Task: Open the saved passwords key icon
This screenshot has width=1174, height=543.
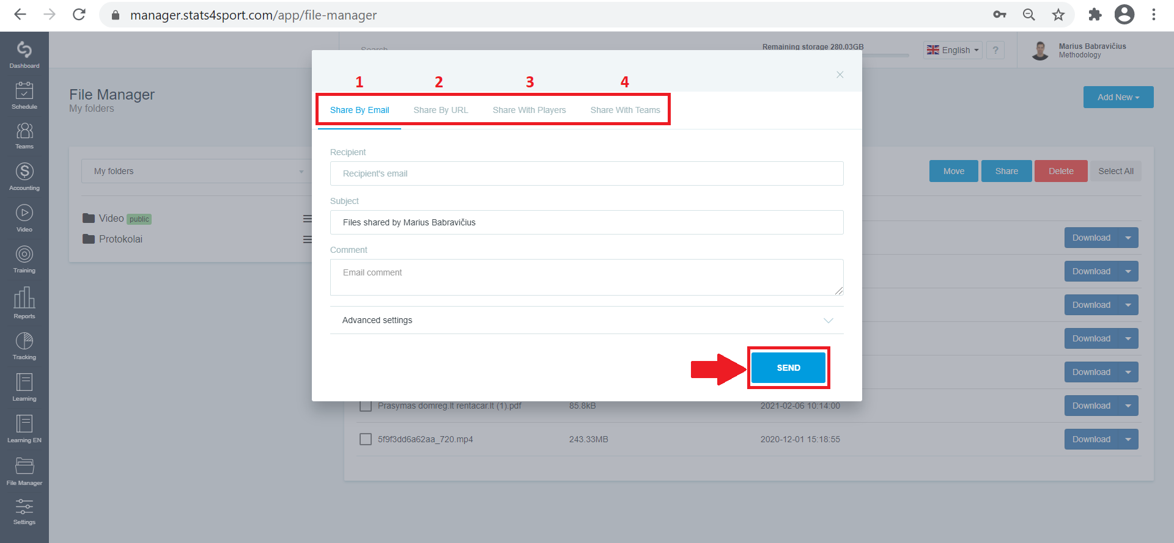Action: 1000,15
